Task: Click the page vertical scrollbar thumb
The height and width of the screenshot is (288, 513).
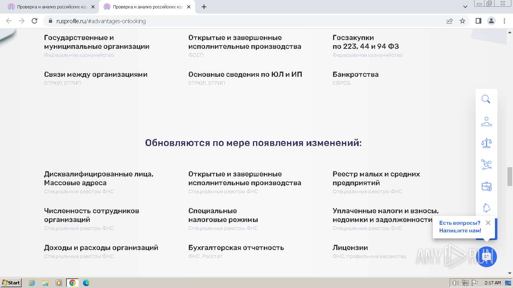Action: (x=510, y=176)
